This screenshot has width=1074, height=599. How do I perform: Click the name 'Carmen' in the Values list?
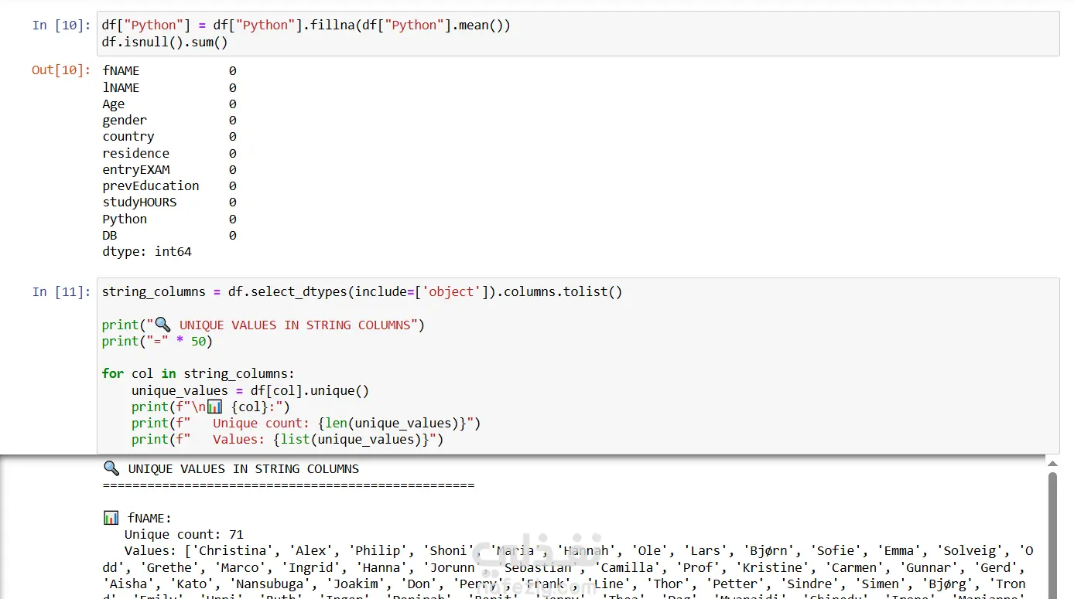(853, 567)
